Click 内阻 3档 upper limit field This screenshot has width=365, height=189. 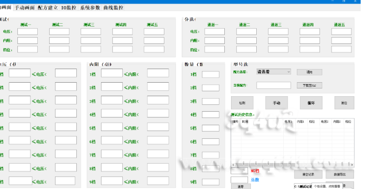click(x=158, y=100)
